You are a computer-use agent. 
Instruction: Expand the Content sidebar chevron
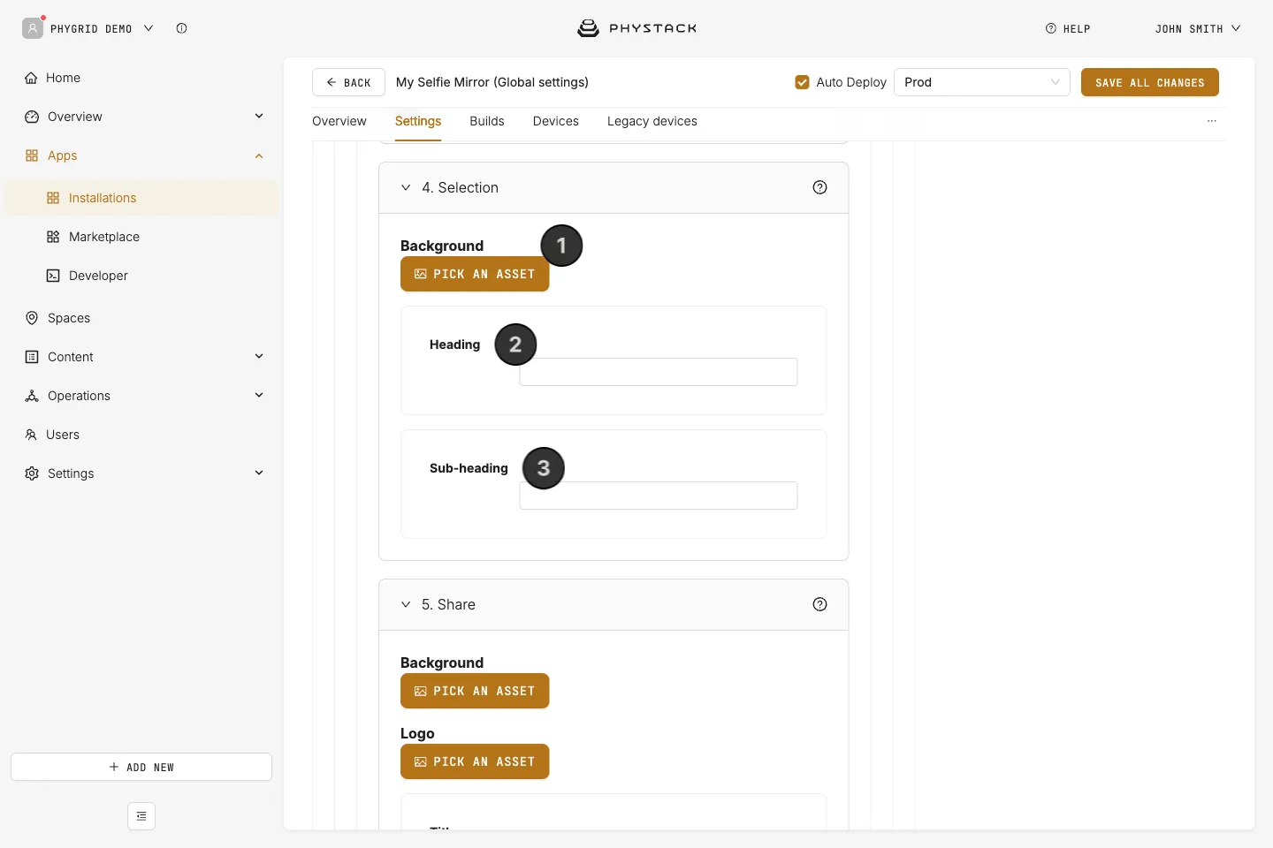click(259, 356)
